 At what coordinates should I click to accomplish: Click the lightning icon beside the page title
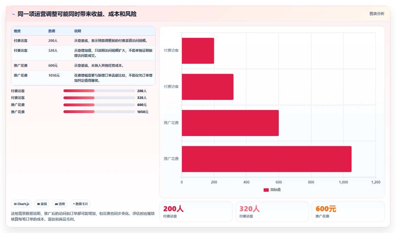coord(13,14)
